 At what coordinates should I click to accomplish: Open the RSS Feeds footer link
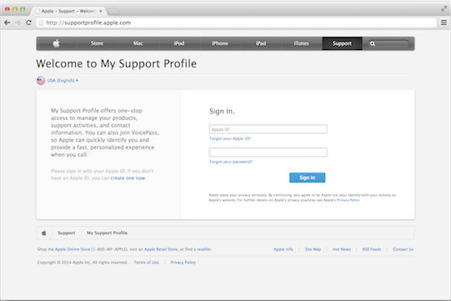(x=372, y=249)
